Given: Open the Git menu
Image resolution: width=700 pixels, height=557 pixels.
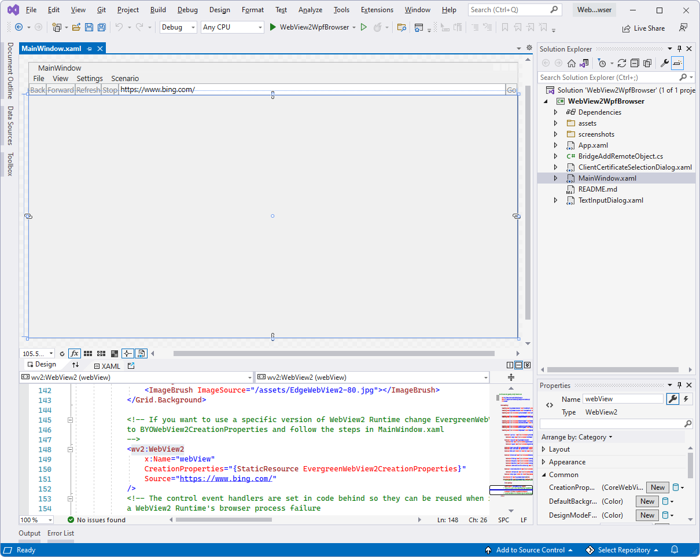Looking at the screenshot, I should coord(101,9).
